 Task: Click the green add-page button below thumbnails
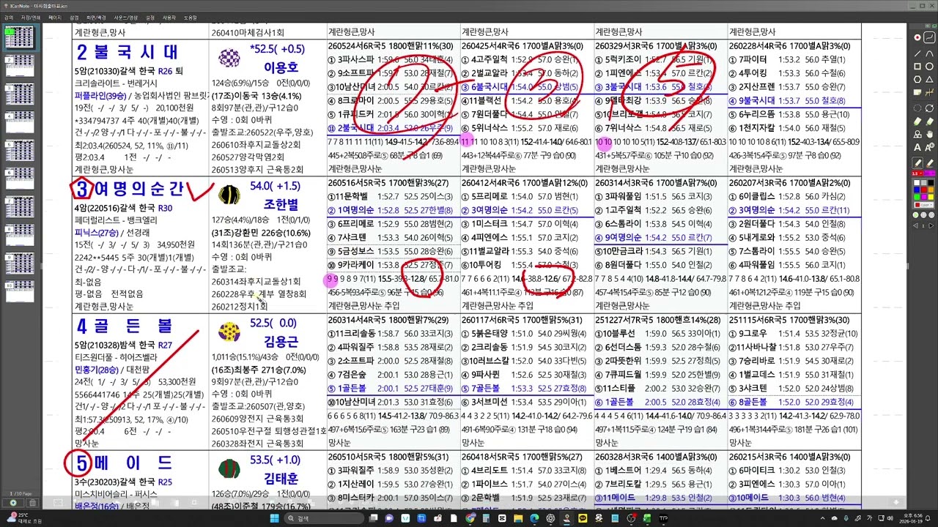click(13, 503)
